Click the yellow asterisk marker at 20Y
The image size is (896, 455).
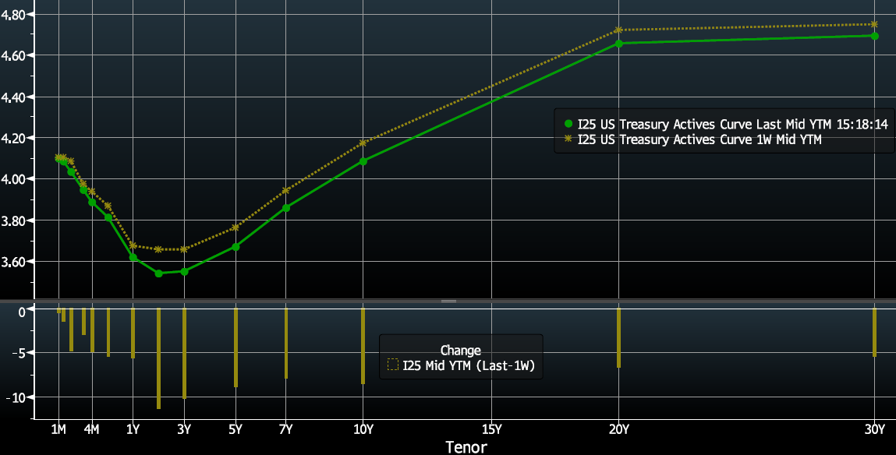[x=618, y=29]
